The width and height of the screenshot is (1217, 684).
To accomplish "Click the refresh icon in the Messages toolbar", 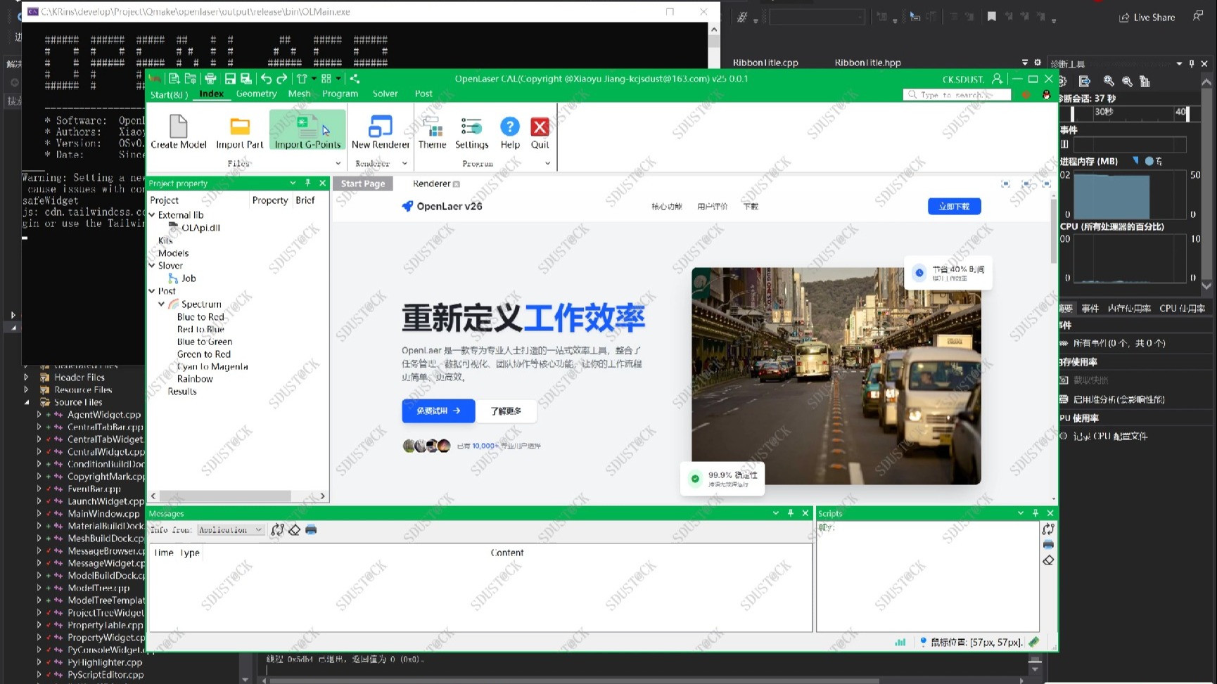I will [278, 529].
